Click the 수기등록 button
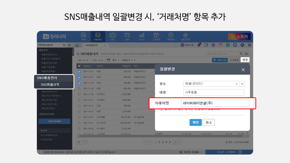The width and height of the screenshot is (290, 163). [234, 60]
